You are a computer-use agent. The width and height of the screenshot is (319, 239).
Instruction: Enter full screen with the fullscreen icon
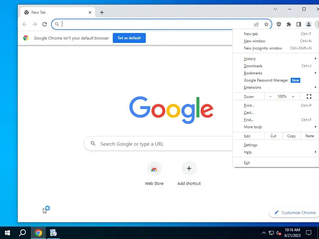309,96
